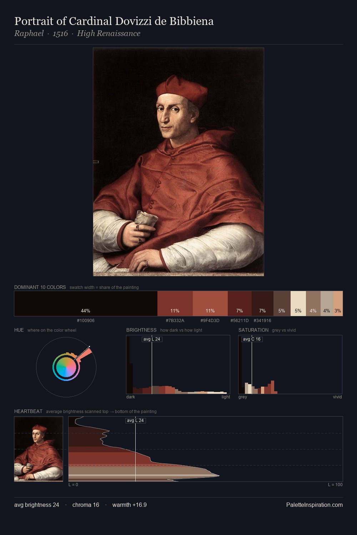Visit the PaletteInspiration.com link
The width and height of the screenshot is (357, 535).
coord(315,505)
